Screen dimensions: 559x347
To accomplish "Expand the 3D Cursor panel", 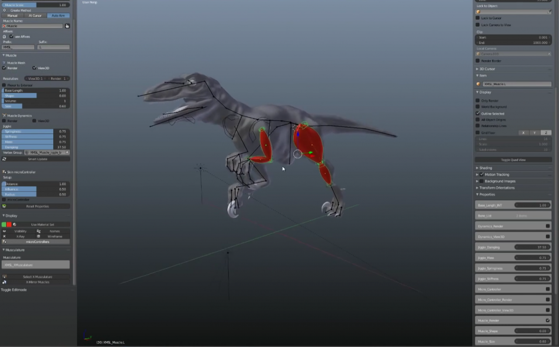I will (x=477, y=69).
